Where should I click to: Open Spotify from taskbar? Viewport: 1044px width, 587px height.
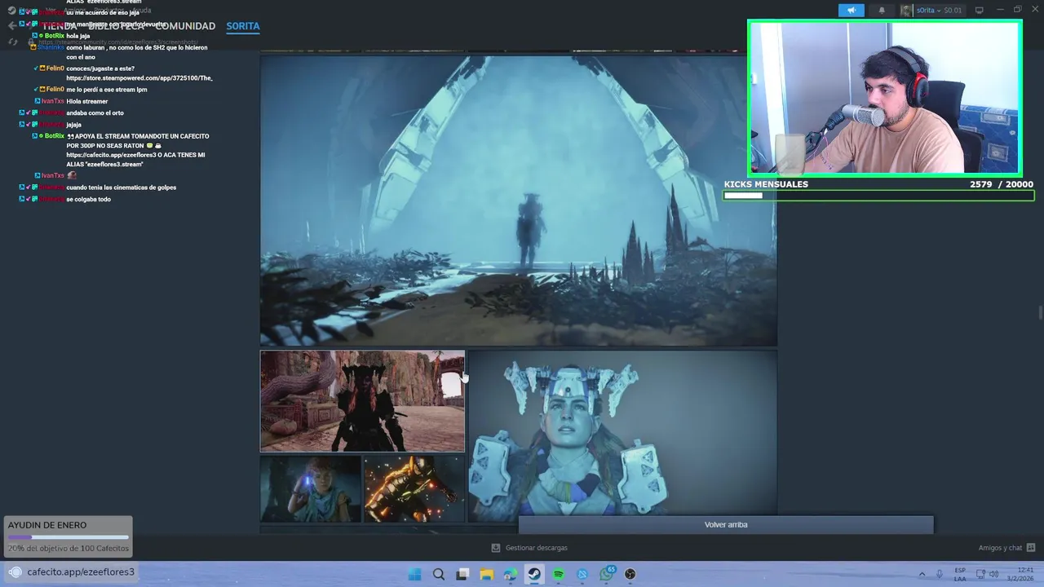559,574
